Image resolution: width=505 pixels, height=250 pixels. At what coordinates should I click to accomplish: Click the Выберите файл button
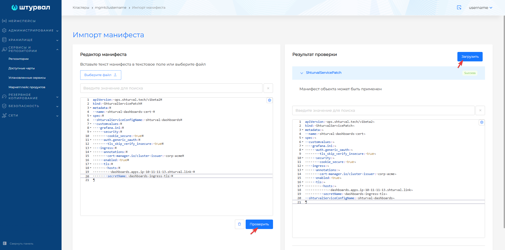pyautogui.click(x=101, y=75)
